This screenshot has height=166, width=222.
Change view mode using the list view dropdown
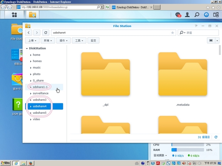point(212,41)
